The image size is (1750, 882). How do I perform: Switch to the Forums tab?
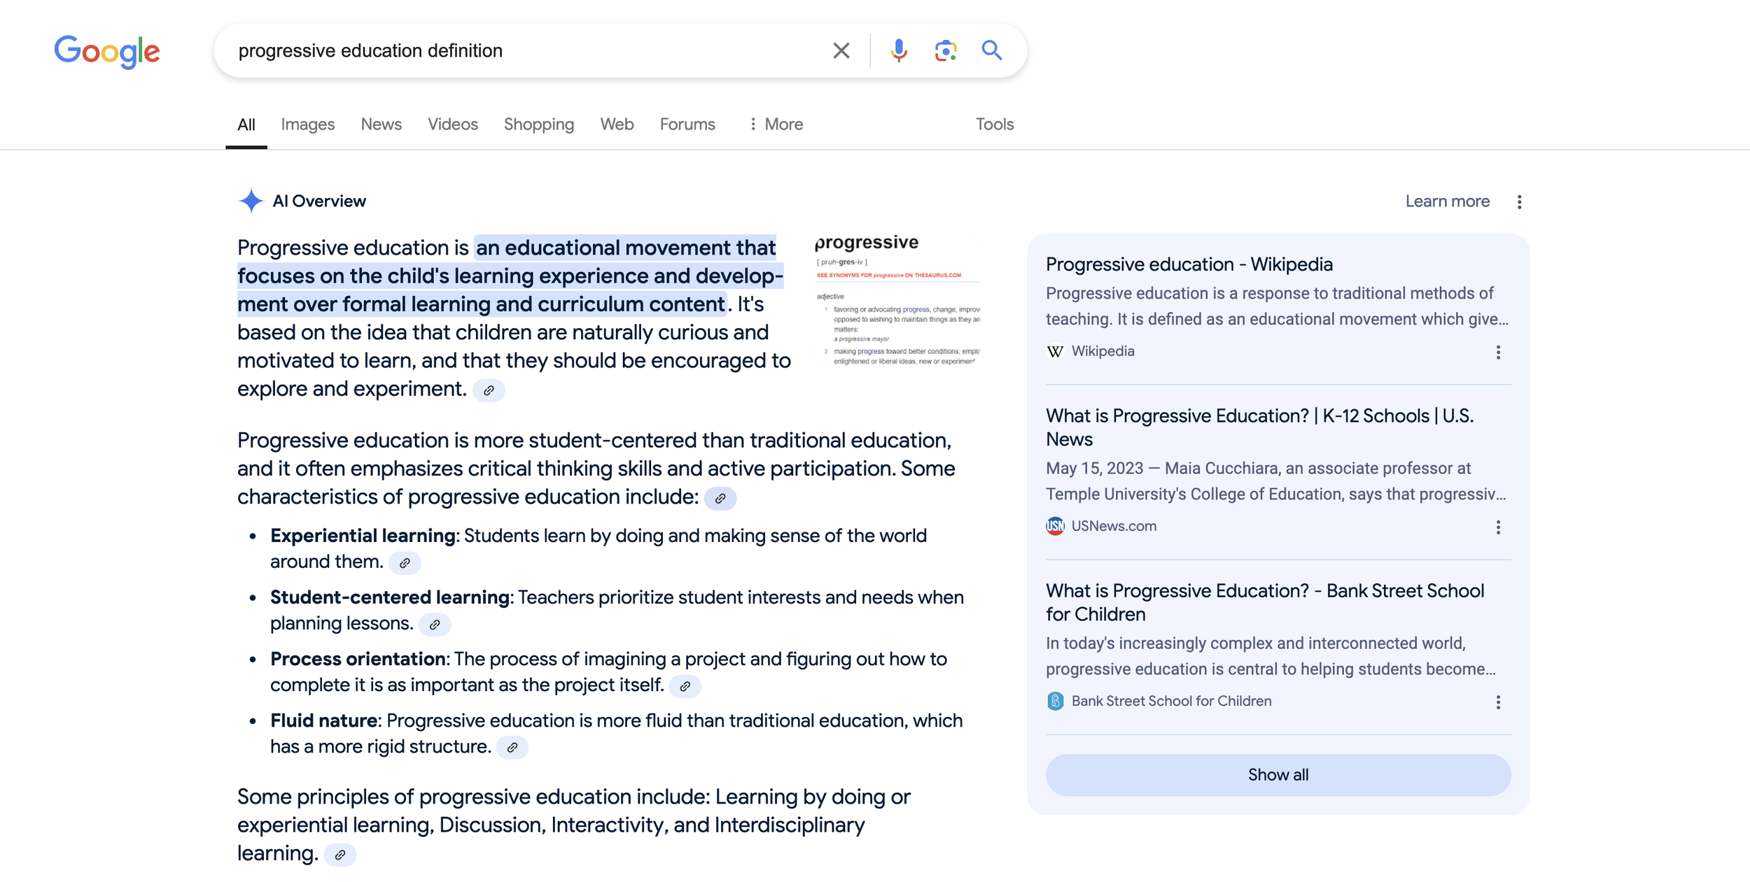[687, 125]
